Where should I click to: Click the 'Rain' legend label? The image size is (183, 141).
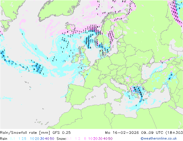pyautogui.click(x=4, y=139)
